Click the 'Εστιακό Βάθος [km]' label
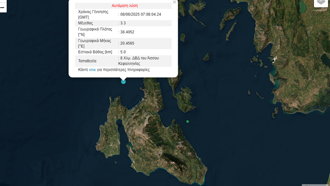This screenshot has width=330, height=186. [96, 52]
